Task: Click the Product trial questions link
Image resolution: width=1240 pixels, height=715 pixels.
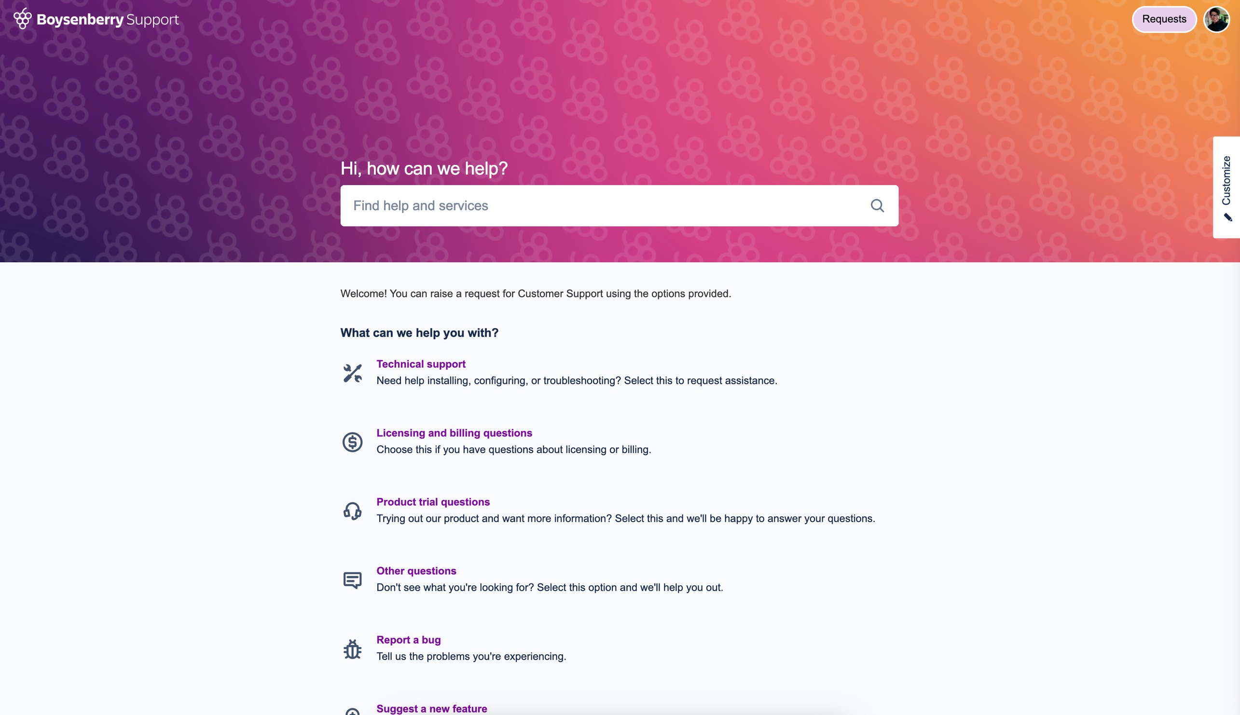Action: [433, 501]
